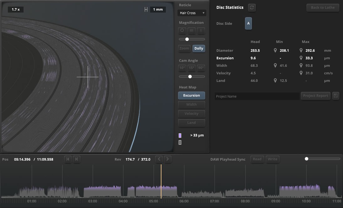Set Cam Angle to 10°
The image size is (343, 208).
[182, 68]
